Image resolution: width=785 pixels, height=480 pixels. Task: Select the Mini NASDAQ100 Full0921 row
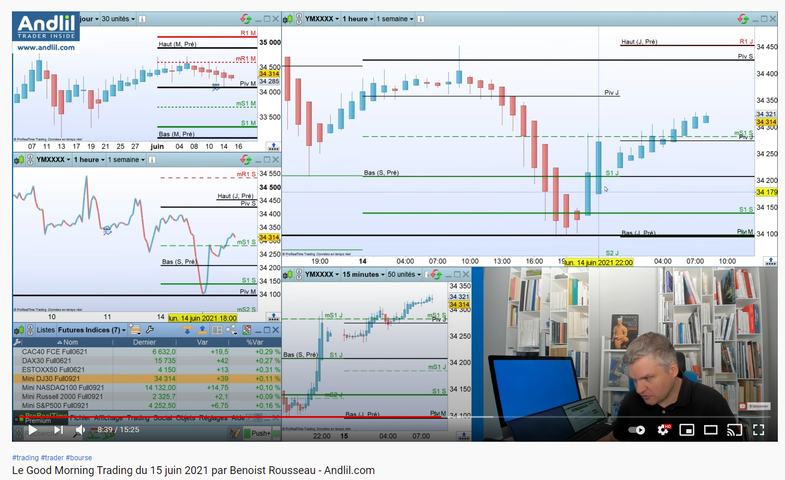147,387
